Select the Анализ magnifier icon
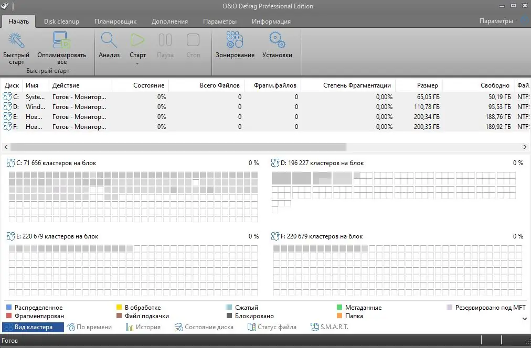This screenshot has width=531, height=348. [x=109, y=40]
